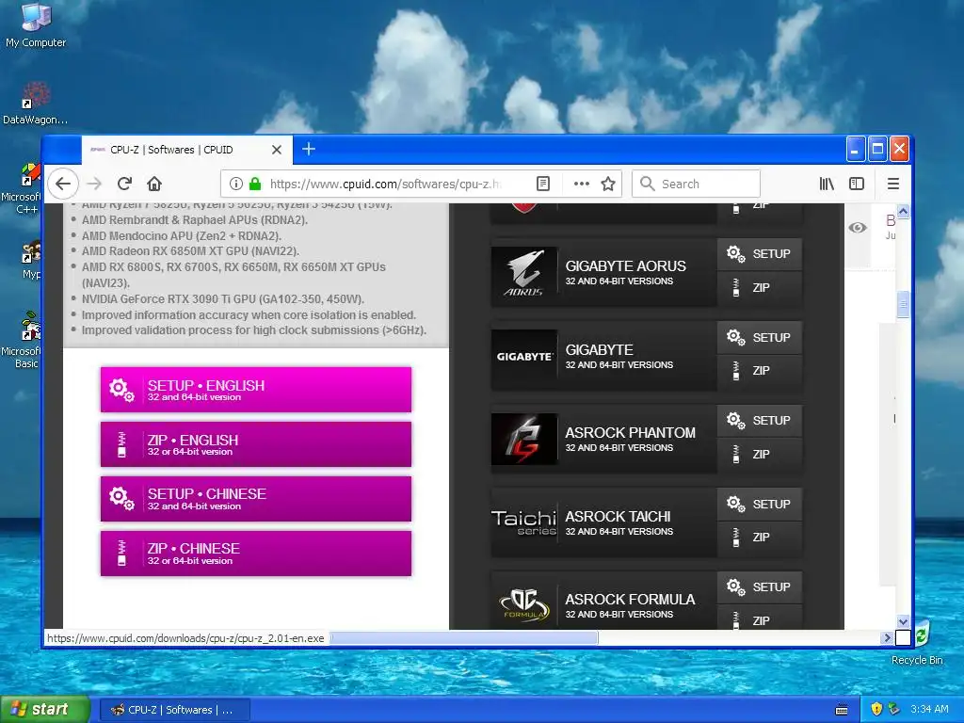Image resolution: width=964 pixels, height=723 pixels.
Task: Close the CPU-Z Softwares tab
Action: click(277, 150)
